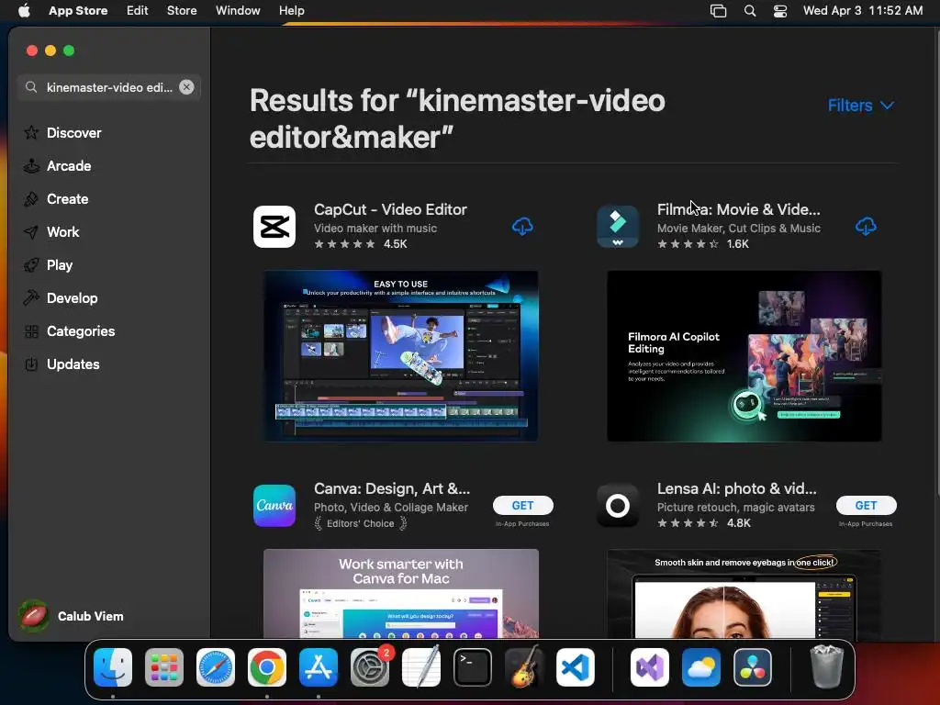Click the Work paper plane icon

31,232
